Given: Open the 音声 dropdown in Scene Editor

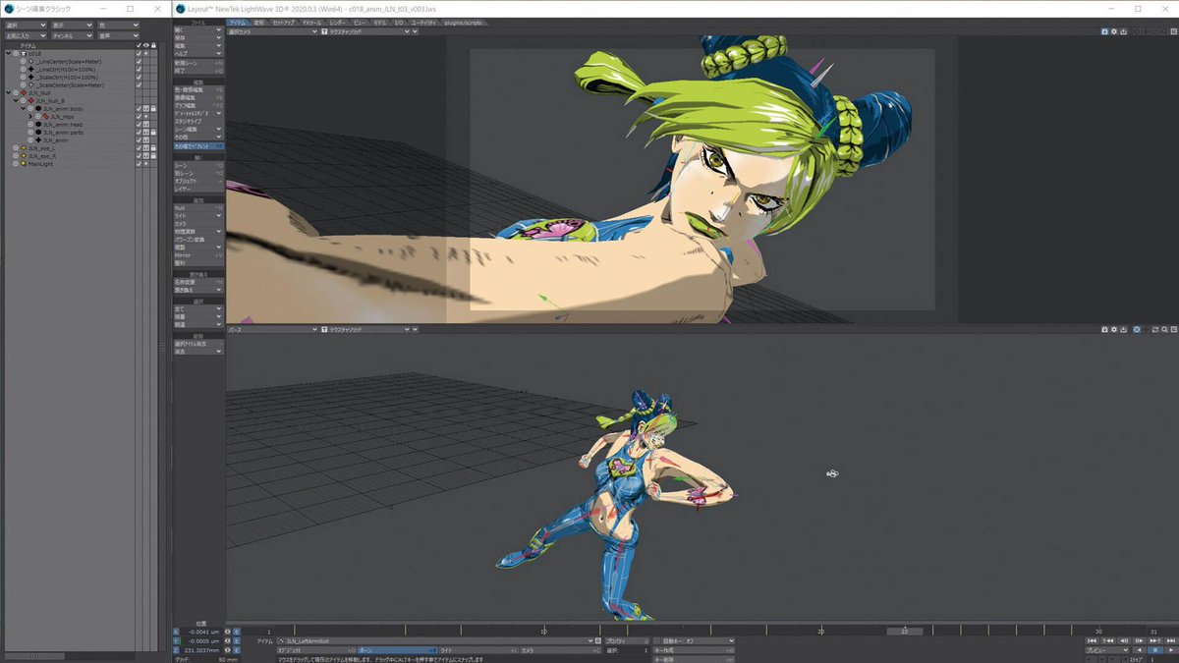Looking at the screenshot, I should pyautogui.click(x=118, y=36).
